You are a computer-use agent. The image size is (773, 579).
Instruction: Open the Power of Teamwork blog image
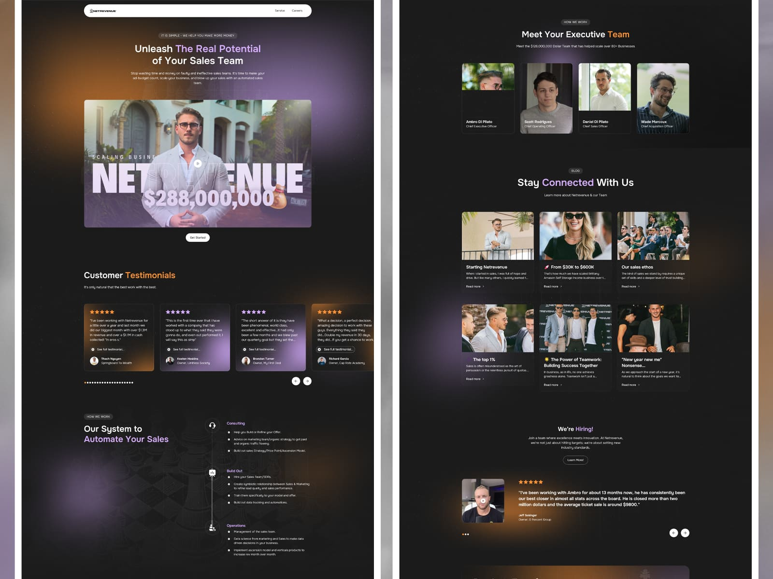575,328
